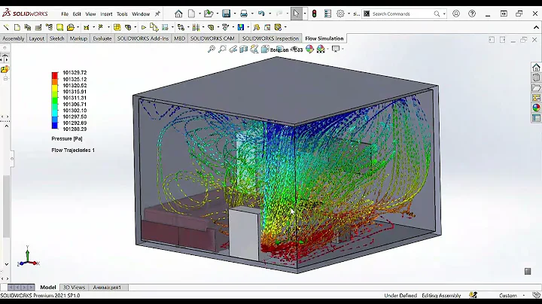Click the user login account button

[456, 14]
